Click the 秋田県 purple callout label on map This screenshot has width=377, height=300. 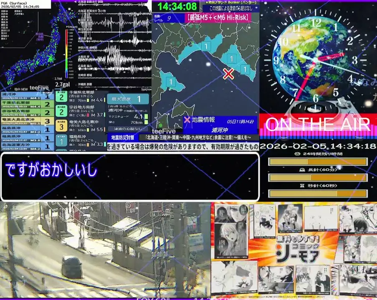[39, 37]
